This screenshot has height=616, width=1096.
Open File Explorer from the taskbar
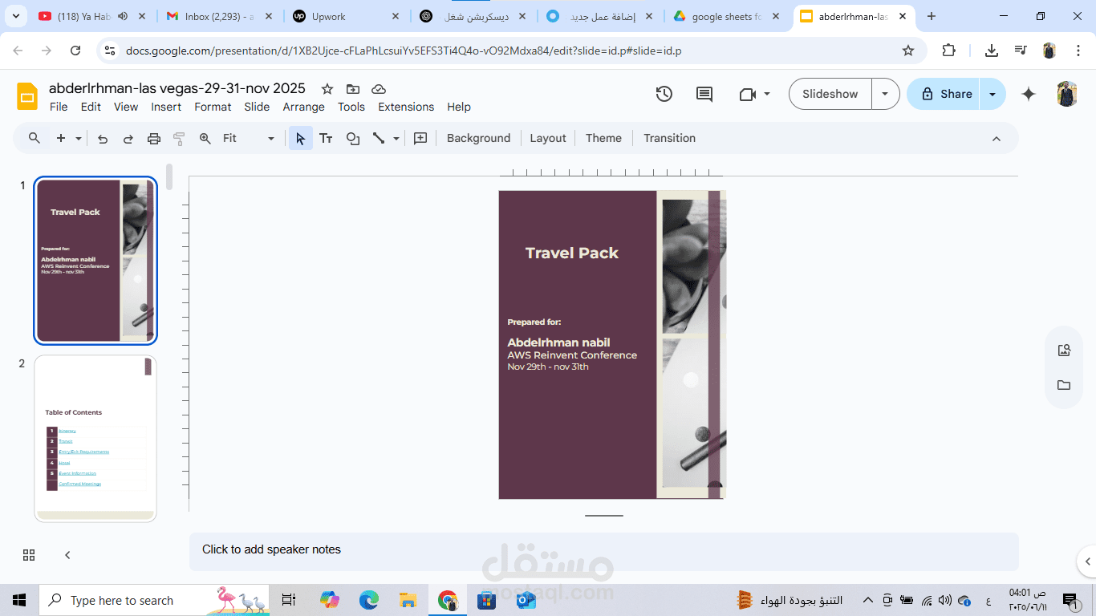(x=408, y=600)
